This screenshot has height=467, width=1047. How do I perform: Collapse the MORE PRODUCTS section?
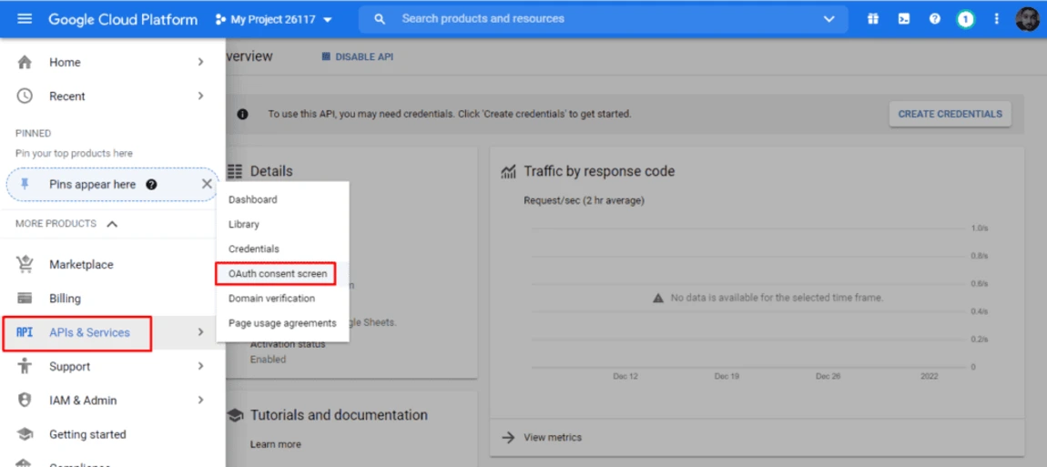[x=112, y=224]
